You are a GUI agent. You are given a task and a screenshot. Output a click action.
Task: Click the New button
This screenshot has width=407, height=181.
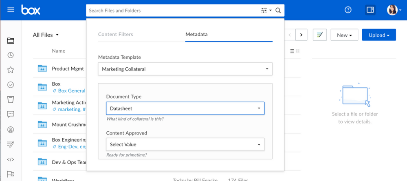pyautogui.click(x=344, y=35)
